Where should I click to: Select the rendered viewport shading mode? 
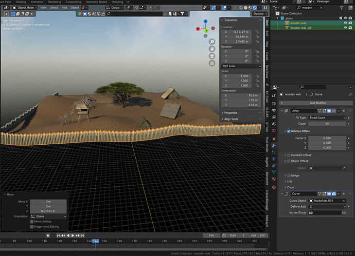255,8
